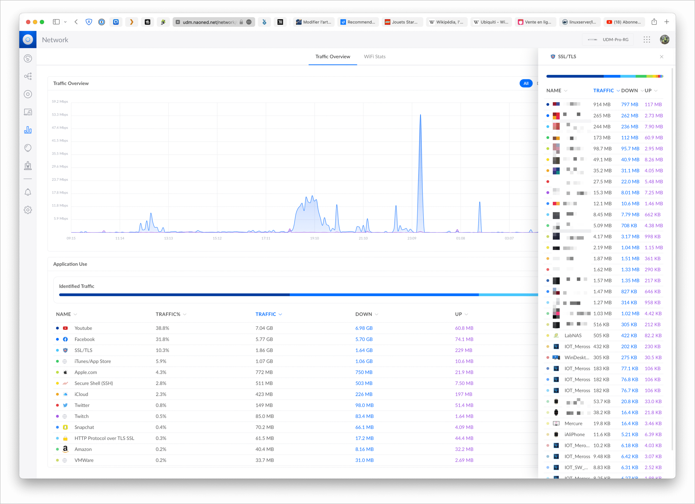Open the Topology icon in sidebar

pyautogui.click(x=28, y=76)
